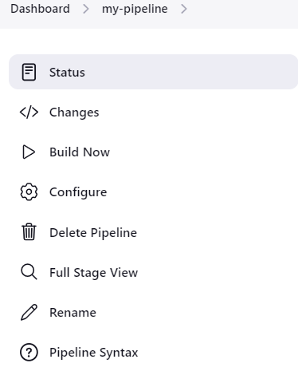Choose Delete Pipeline text entry
This screenshot has width=298, height=371.
pos(93,233)
